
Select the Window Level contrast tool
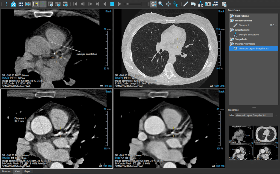tap(175, 4)
